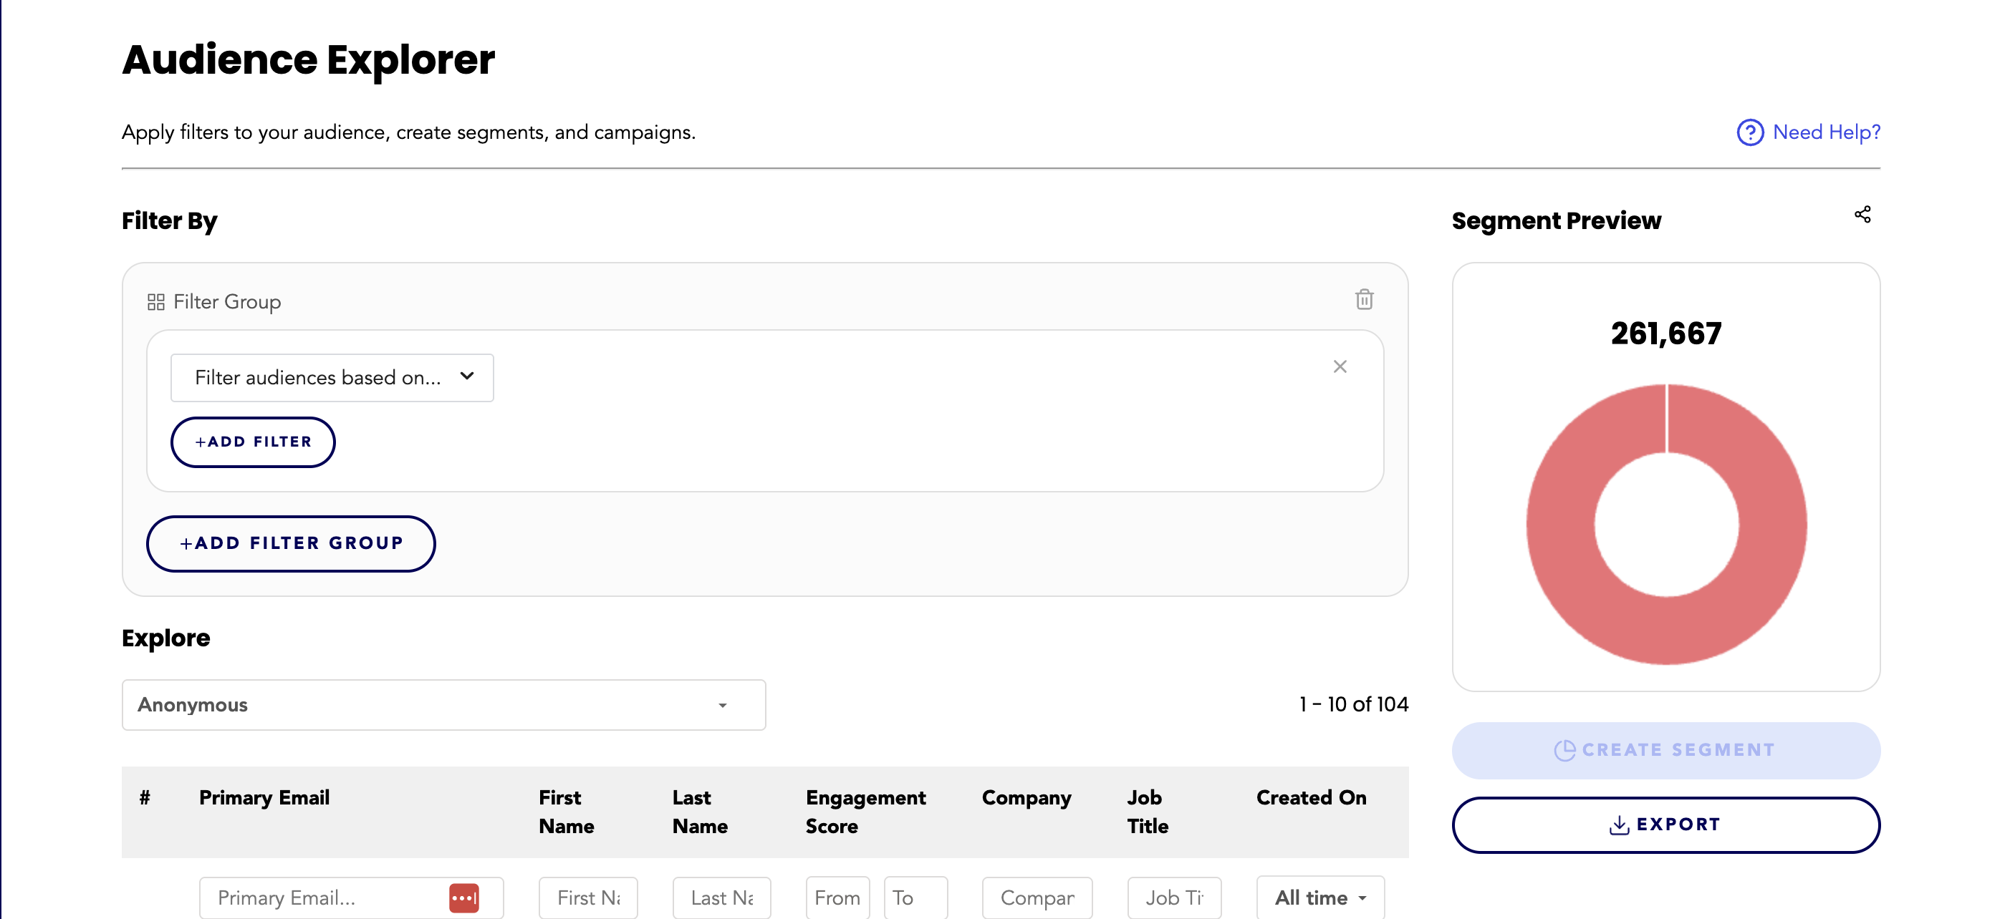This screenshot has width=2000, height=919.
Task: Open the 'Filter audiences based on...' dropdown
Action: tap(332, 378)
